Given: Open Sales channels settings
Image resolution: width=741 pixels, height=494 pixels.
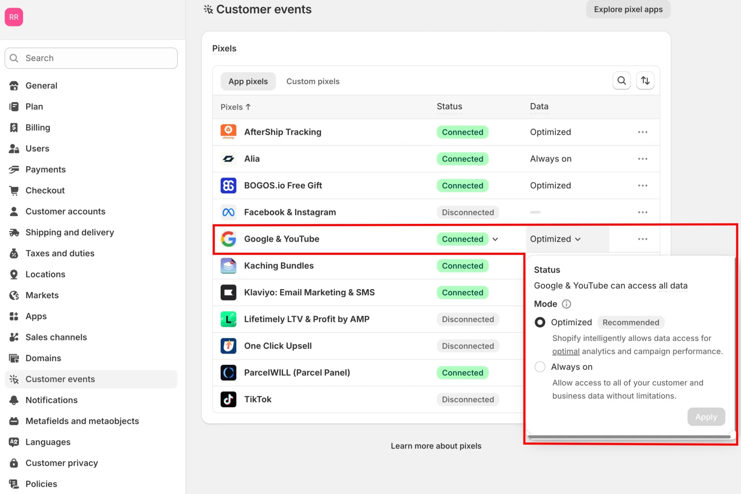Looking at the screenshot, I should tap(91, 337).
